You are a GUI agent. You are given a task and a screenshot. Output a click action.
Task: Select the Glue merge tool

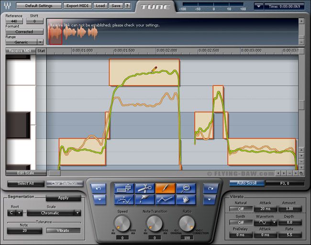pos(144,200)
